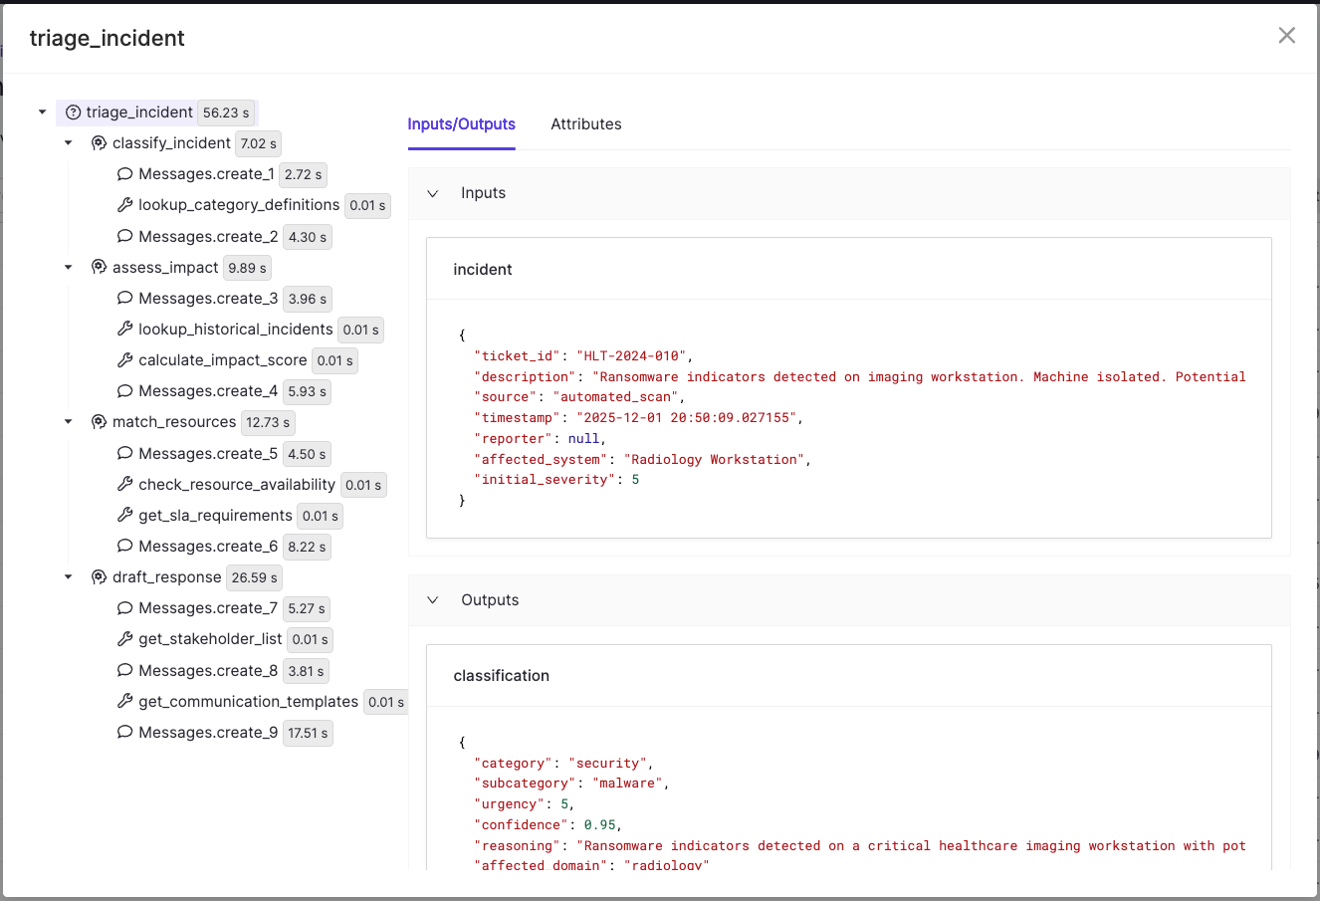Click the chat bubble icon for Messages.create_4
Image resolution: width=1320 pixels, height=901 pixels.
pyautogui.click(x=124, y=391)
